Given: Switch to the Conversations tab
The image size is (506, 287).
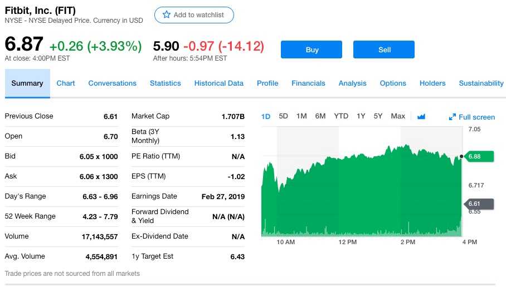Looking at the screenshot, I should [x=113, y=83].
